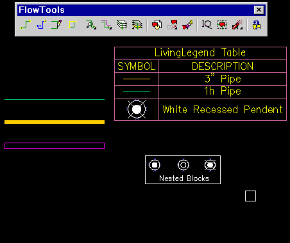Select the paintbrush over red block tool

187,25
